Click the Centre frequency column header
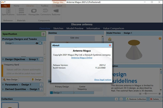The height and width of the screenshot is (108, 163). tap(82, 88)
